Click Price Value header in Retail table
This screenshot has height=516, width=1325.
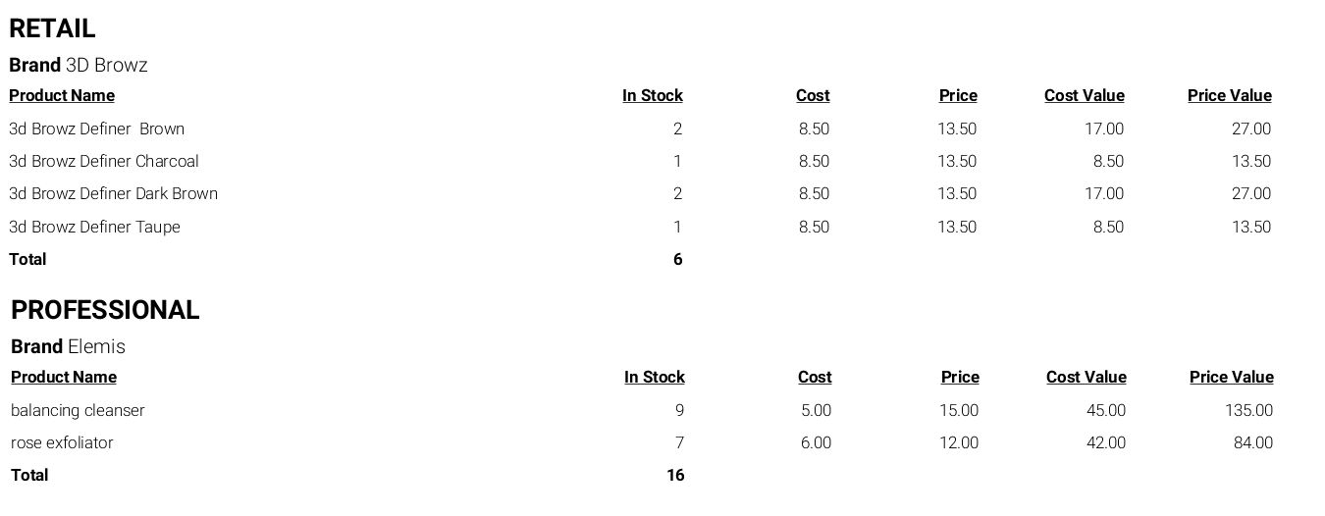click(1230, 95)
